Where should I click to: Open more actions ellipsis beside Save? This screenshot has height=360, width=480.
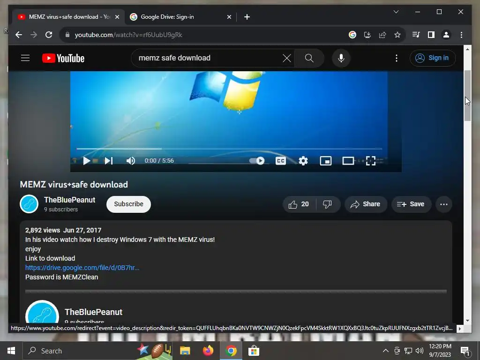coord(444,204)
